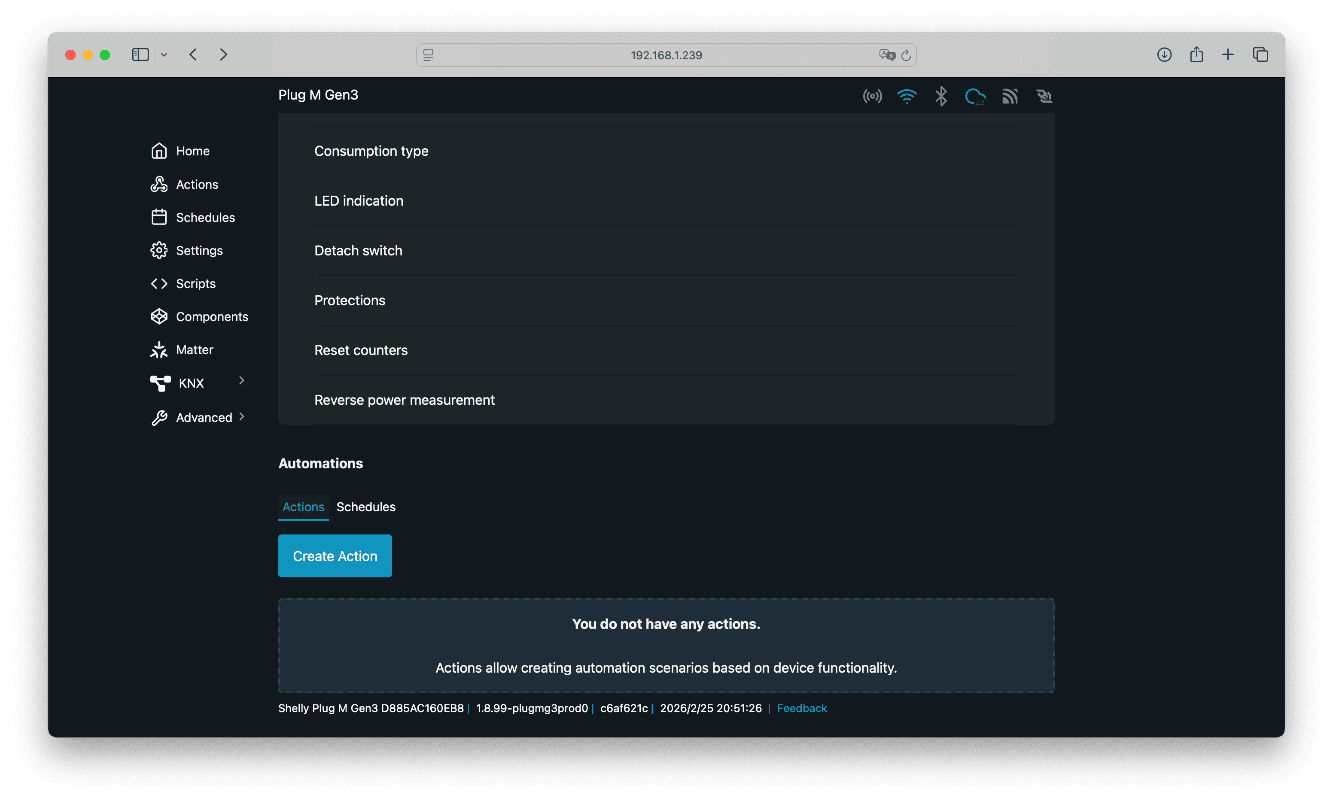Expand the KNX submenu chevron
This screenshot has width=1333, height=801.
(241, 380)
